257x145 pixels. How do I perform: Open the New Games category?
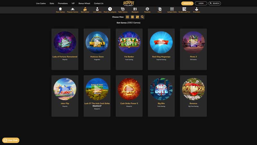point(60,10)
